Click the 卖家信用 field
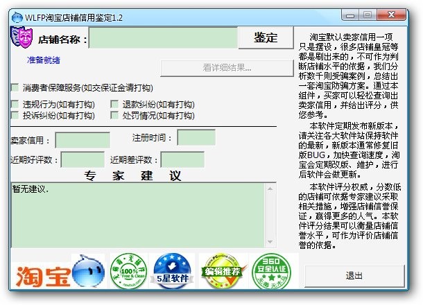This screenshot has height=305, width=423. [83, 140]
